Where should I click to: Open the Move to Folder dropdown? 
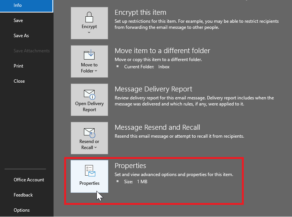[89, 61]
